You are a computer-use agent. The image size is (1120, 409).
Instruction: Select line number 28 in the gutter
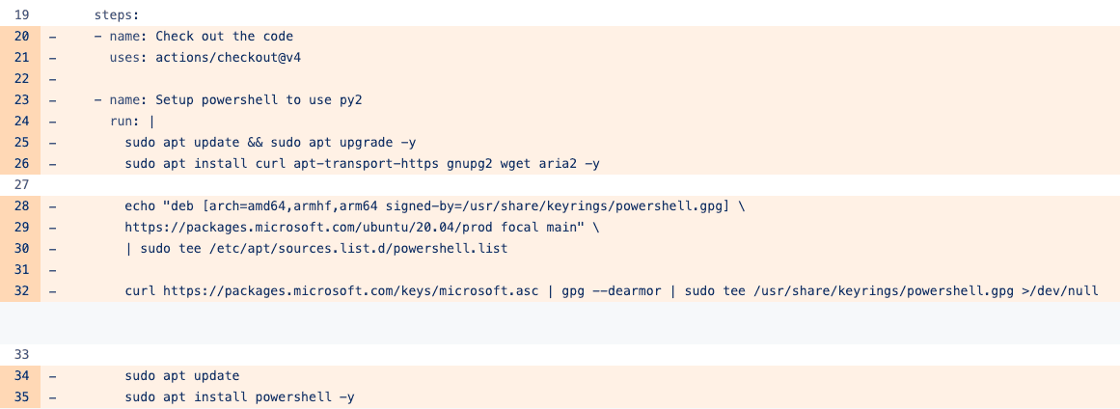pyautogui.click(x=22, y=206)
